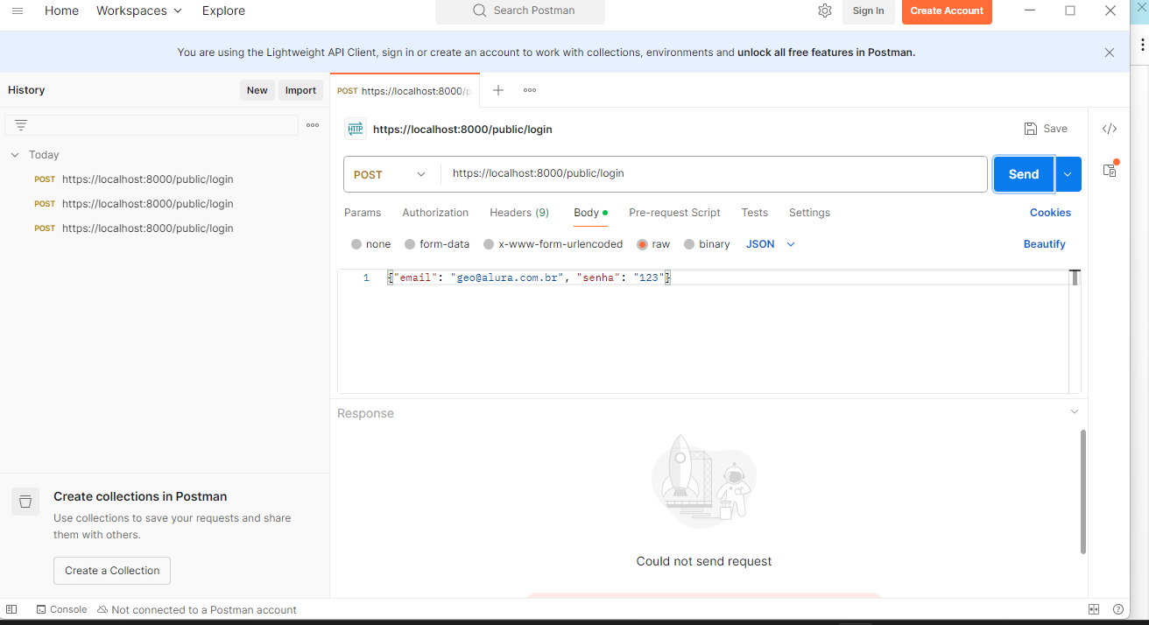Click the collections trash-can icon
This screenshot has height=625, width=1149.
point(25,502)
